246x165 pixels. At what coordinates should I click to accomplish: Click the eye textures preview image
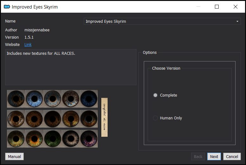(57, 119)
